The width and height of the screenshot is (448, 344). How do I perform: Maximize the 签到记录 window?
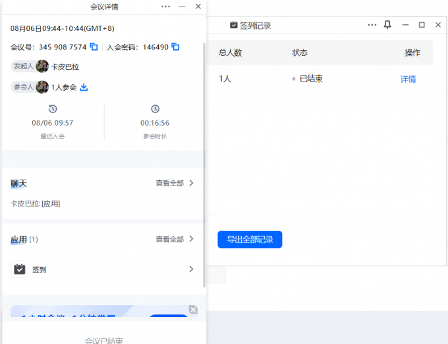tap(422, 25)
